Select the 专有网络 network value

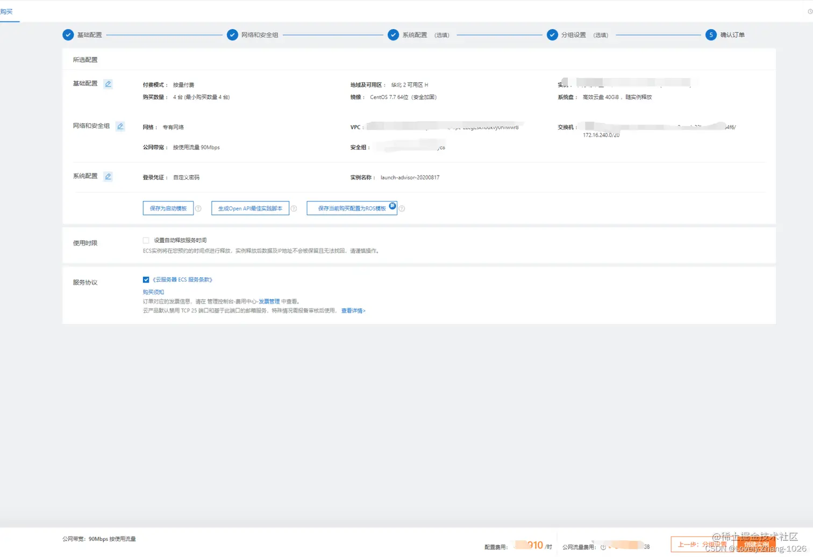pyautogui.click(x=173, y=127)
